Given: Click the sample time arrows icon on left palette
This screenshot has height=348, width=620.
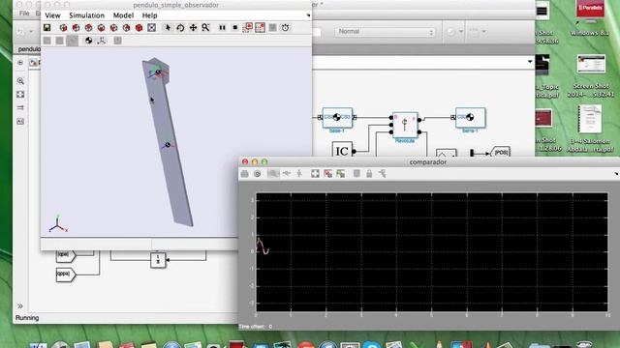Looking at the screenshot, I should 20,107.
